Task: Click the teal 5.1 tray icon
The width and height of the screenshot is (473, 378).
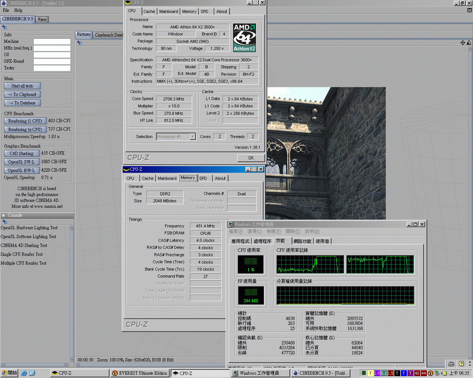Action: 384,373
